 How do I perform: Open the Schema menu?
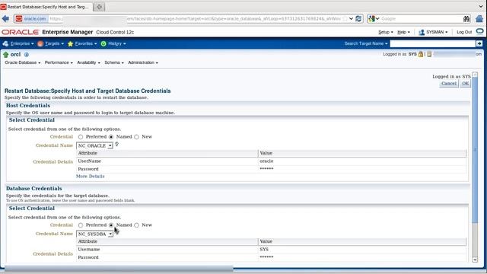[114, 62]
